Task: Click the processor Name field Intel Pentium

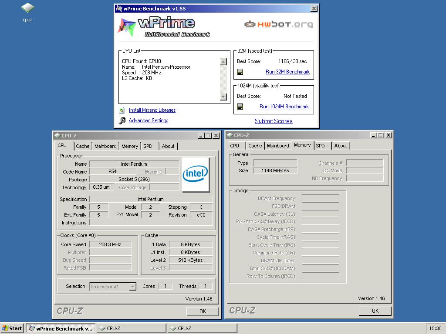Action: pyautogui.click(x=134, y=164)
